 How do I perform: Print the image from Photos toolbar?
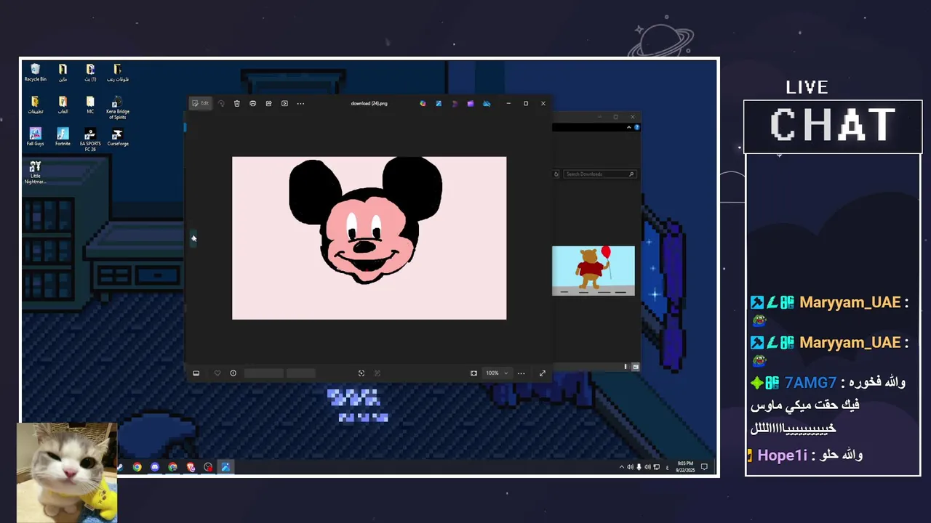tap(252, 103)
